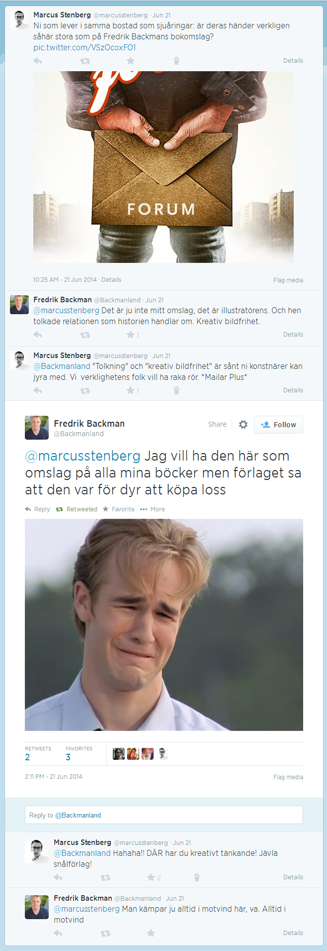Toggle Favorite on the main tweet
327x951 pixels.
tap(119, 509)
